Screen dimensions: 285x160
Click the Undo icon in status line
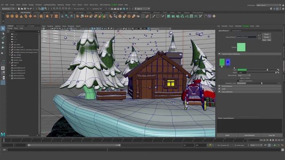coord(28,8)
